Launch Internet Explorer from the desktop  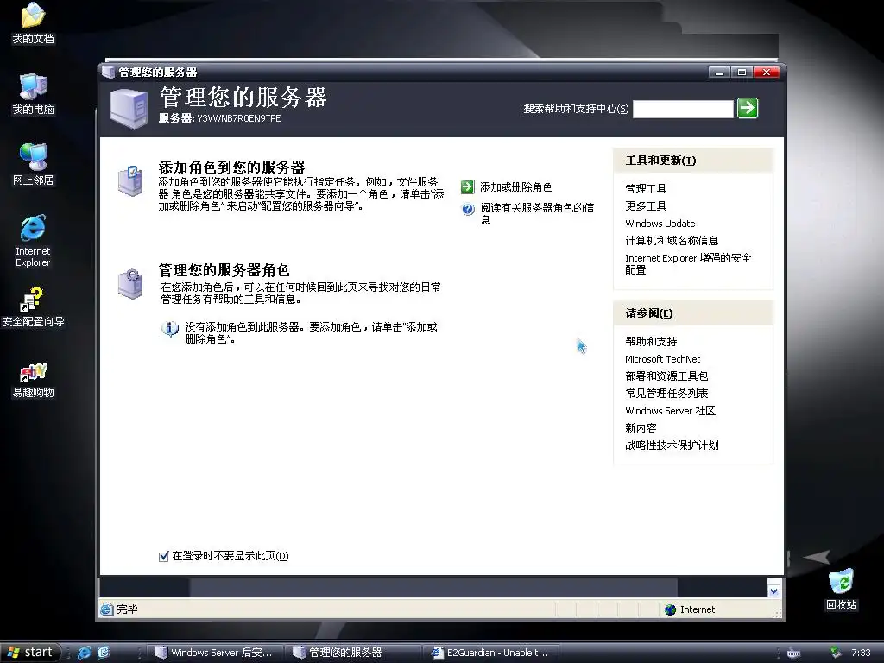pyautogui.click(x=34, y=240)
